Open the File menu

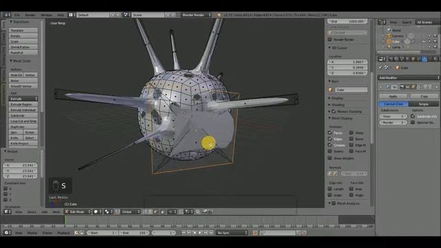coord(17,15)
